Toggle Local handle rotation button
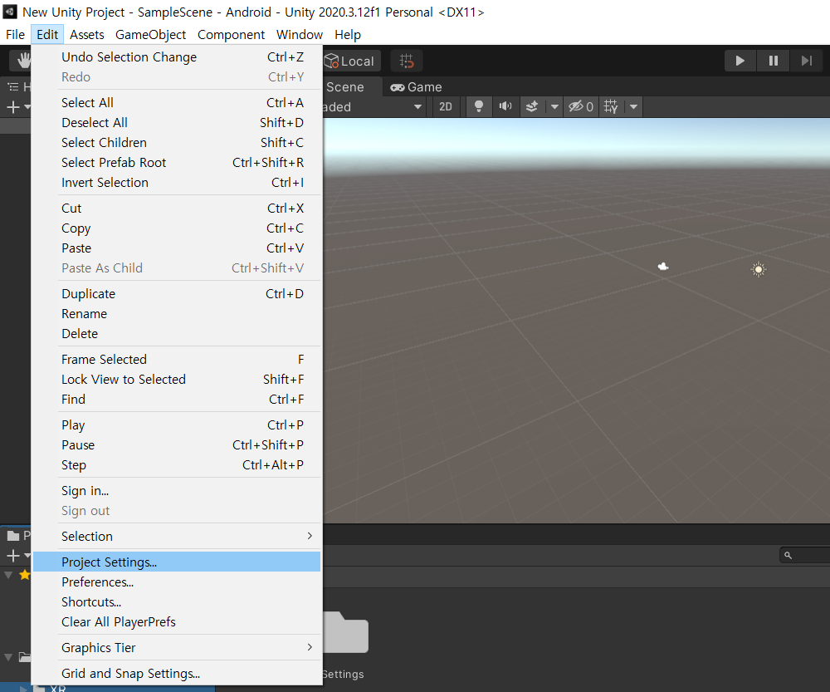Image resolution: width=830 pixels, height=692 pixels. coord(351,61)
